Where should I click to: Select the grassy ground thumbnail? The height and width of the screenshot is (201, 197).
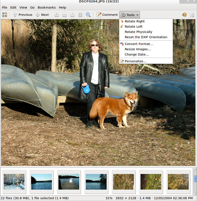pos(123,182)
